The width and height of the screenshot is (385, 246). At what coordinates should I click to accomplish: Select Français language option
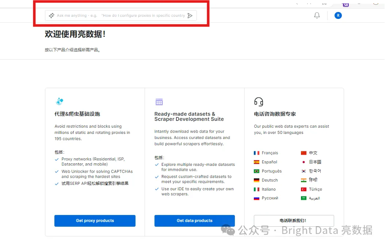266,153
